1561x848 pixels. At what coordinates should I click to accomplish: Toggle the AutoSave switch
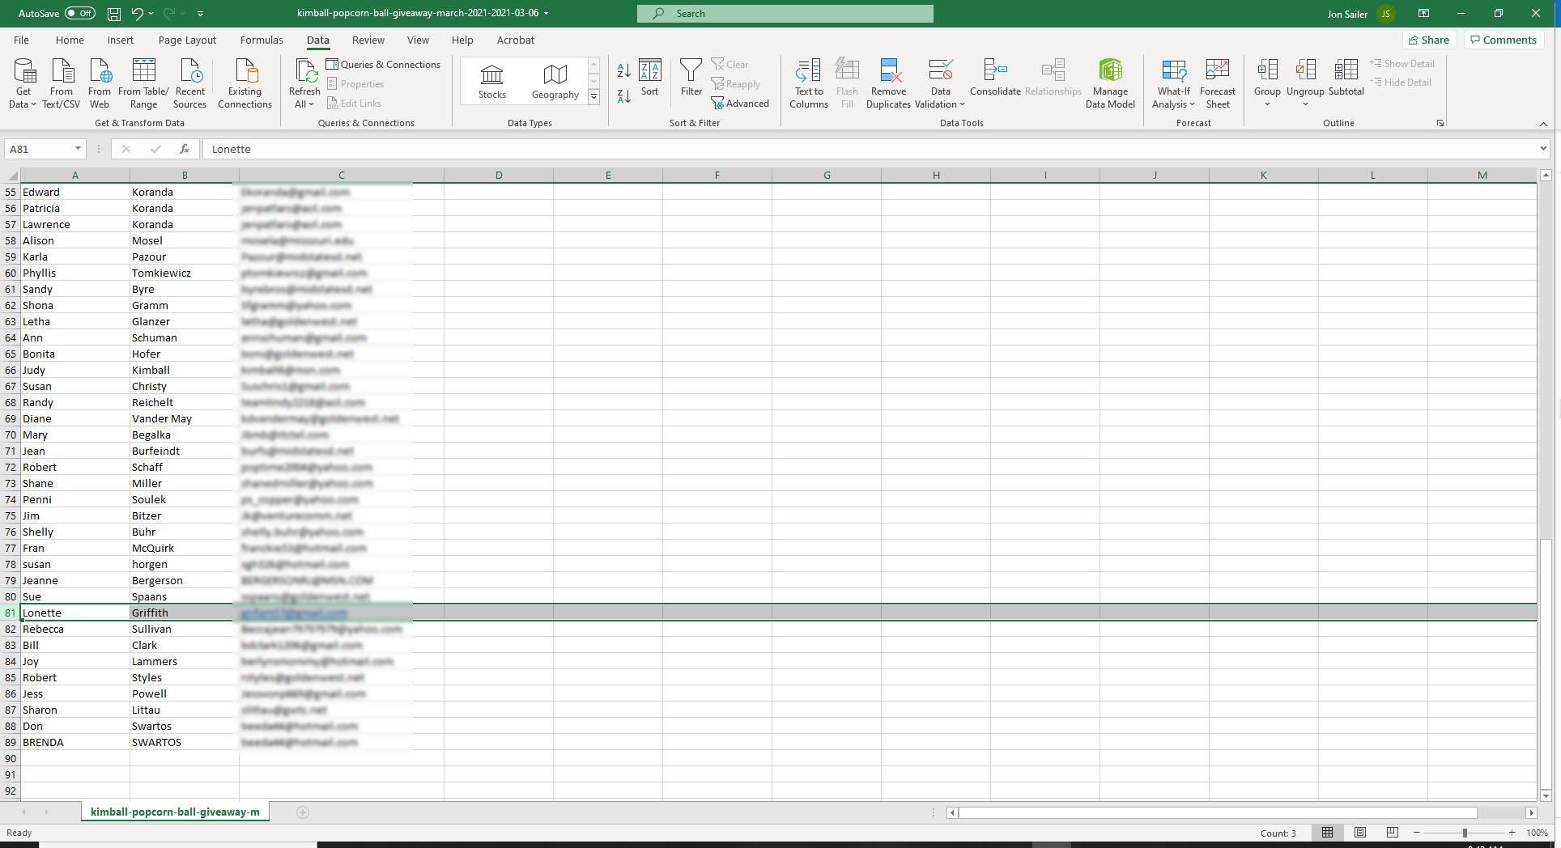point(79,13)
